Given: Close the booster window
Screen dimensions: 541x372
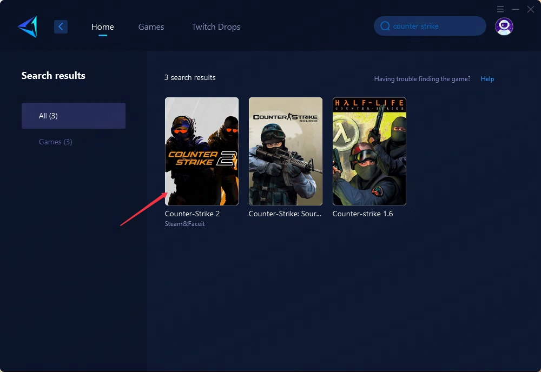Looking at the screenshot, I should click(531, 9).
